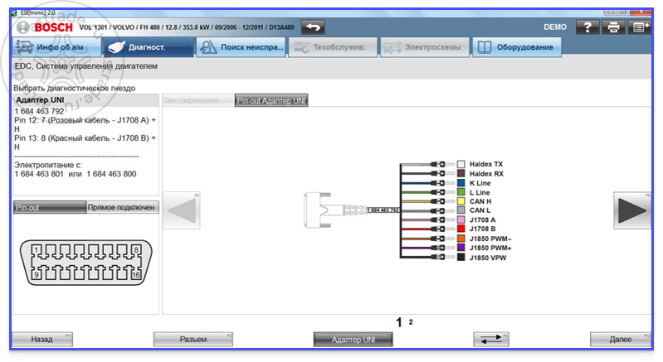The height and width of the screenshot is (362, 663).
Task: Click the CAN H label
Action: pos(480,201)
